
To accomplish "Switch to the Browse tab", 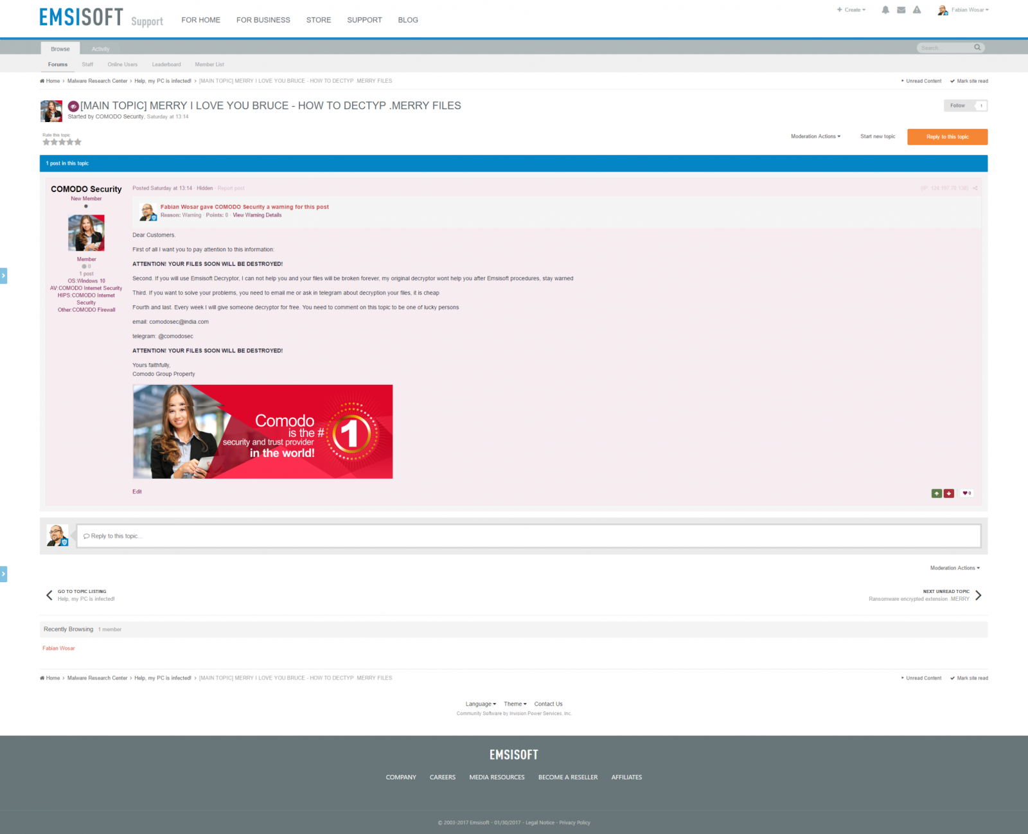I will [x=60, y=49].
